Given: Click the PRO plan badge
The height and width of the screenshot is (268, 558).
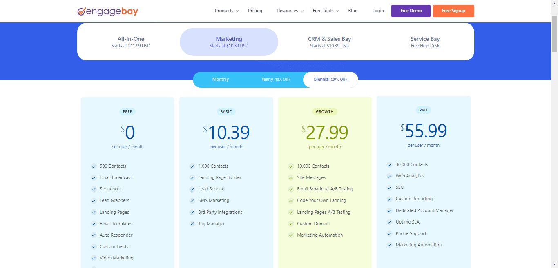Looking at the screenshot, I should coord(424,110).
